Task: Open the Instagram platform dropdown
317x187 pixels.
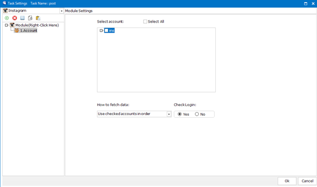Action: (61, 11)
